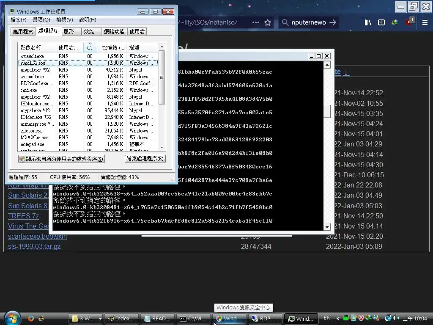Sort by 描述 column header

coord(143,47)
